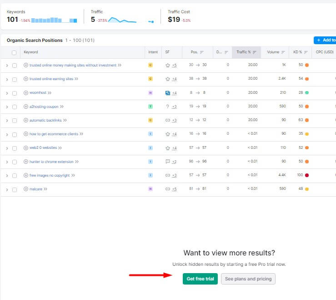Screen dimensions: 336x300
Task: Click the green KD dot in woomhost row
Action: click(307, 93)
